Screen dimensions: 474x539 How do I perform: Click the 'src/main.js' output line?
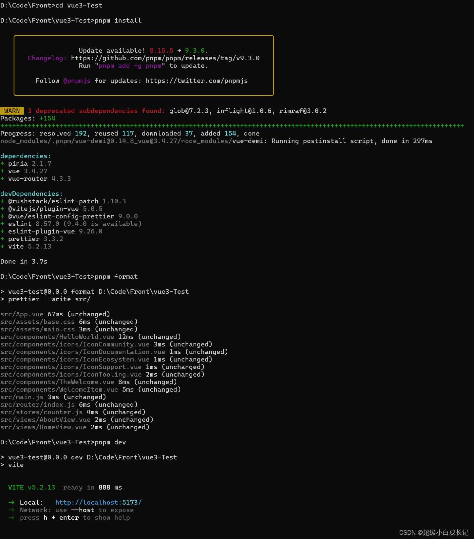pyautogui.click(x=53, y=397)
